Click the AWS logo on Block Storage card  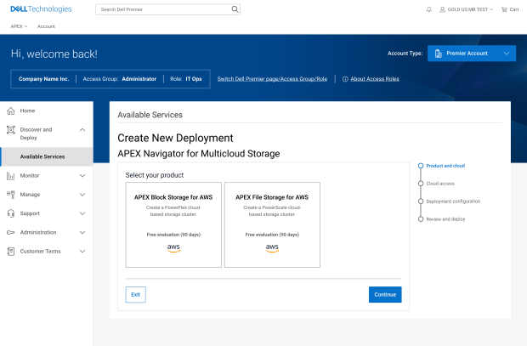coord(173,248)
